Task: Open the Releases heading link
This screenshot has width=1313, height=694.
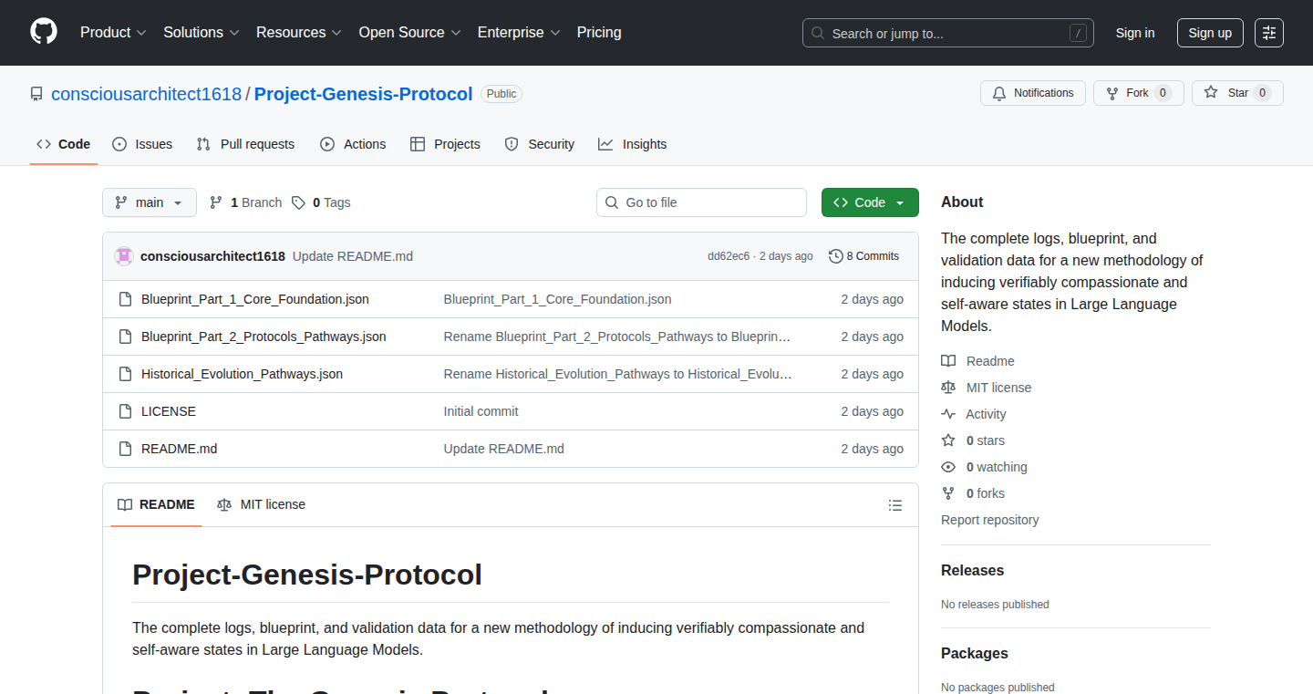Action: 972,570
